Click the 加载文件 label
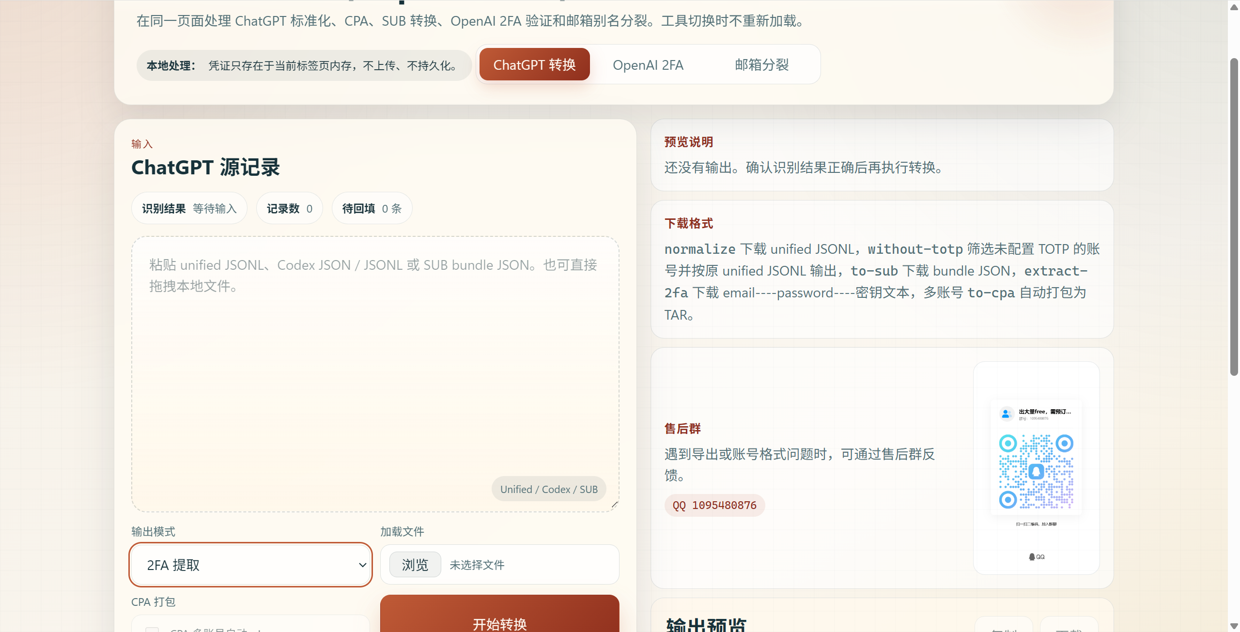This screenshot has width=1240, height=632. pos(402,531)
